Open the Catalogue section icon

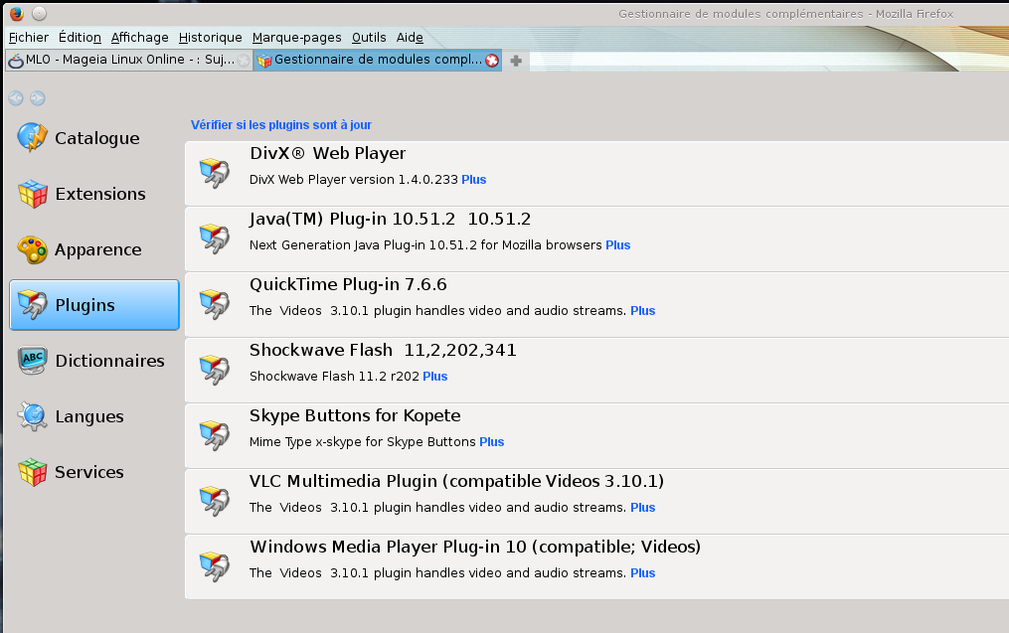(x=32, y=137)
